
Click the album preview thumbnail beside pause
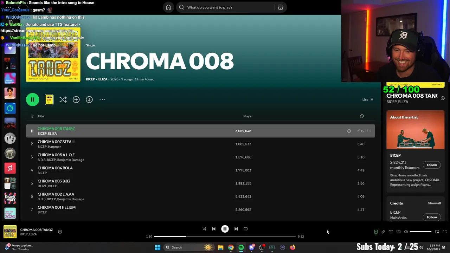point(49,99)
